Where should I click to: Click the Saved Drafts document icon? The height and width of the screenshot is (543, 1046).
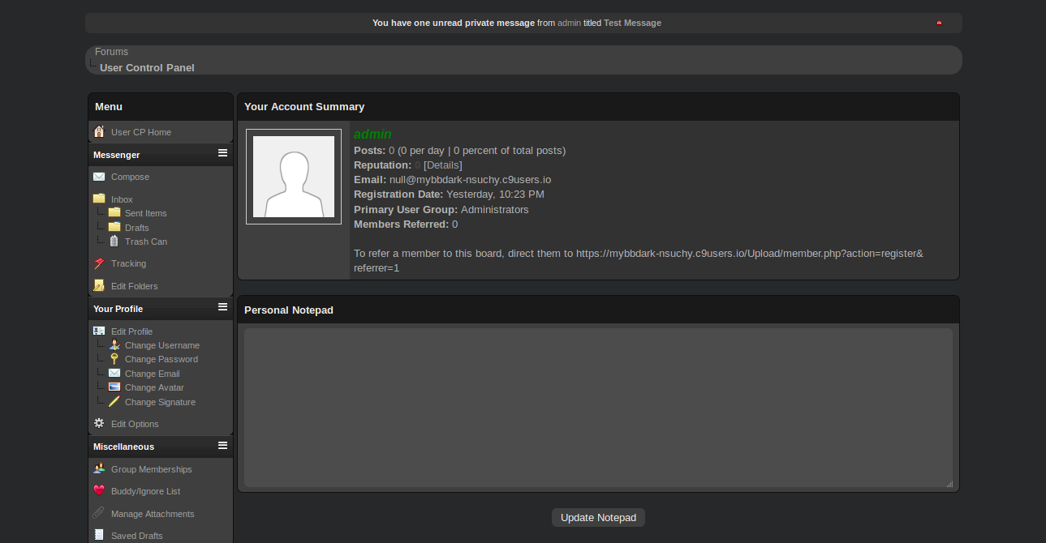99,535
